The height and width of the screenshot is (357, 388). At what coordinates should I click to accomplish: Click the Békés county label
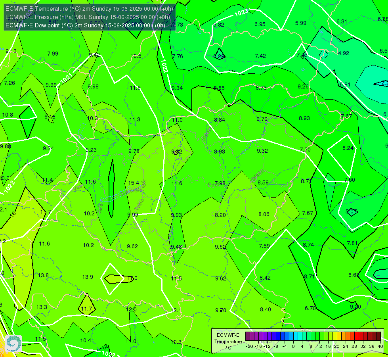pos(257,175)
